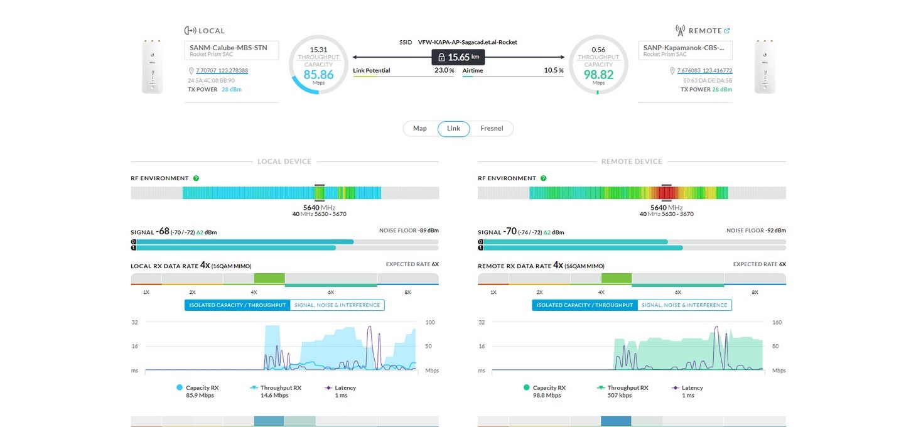Select remote Isolated Capacity / Throughput view
Image resolution: width=916 pixels, height=427 pixels.
click(585, 305)
